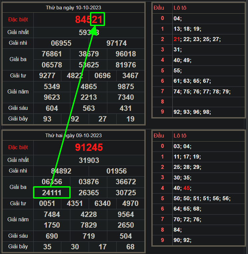Click the header Thứ hai ngày 09-10-2023
The height and width of the screenshot is (254, 248).
pos(73,136)
